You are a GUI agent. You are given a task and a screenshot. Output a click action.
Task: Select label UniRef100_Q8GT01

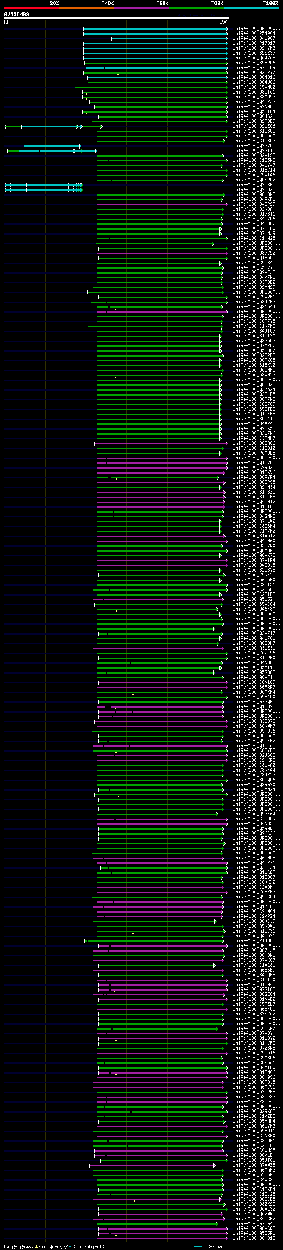[x=254, y=92]
